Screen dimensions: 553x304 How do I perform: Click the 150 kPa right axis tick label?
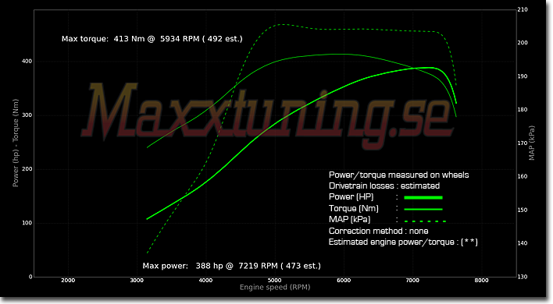coord(523,210)
